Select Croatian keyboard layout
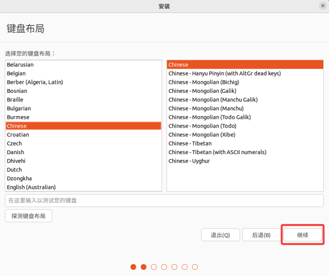329x276 pixels. 83,135
